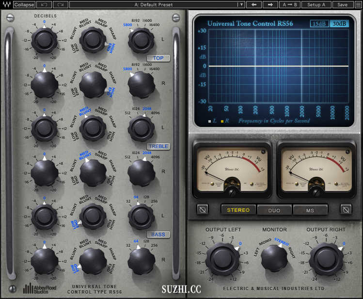363x299 pixels.
Task: Switch graph range to 30dB
Action: pos(339,24)
